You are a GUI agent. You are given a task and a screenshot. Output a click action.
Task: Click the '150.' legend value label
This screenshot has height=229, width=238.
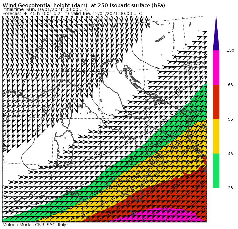click(x=231, y=50)
